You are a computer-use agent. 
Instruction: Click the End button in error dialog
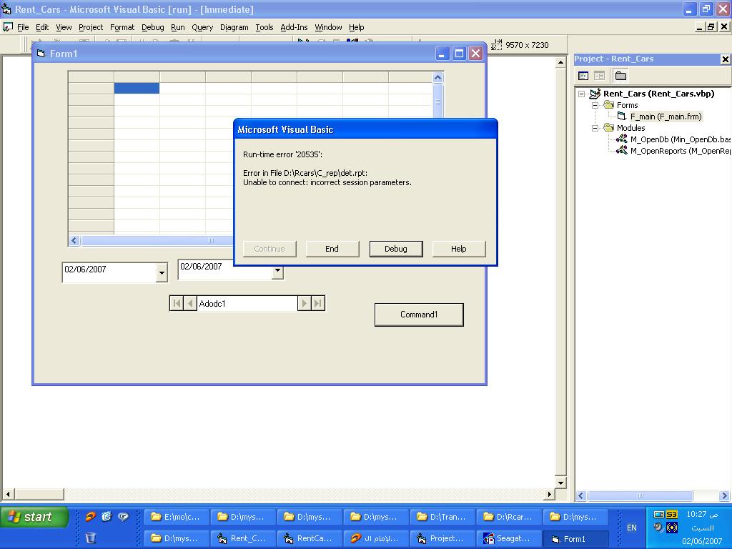[x=332, y=249]
